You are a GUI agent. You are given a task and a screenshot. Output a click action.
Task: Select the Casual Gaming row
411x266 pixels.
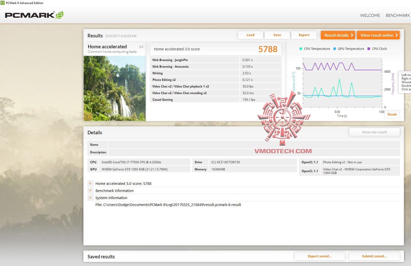pyautogui.click(x=216, y=100)
